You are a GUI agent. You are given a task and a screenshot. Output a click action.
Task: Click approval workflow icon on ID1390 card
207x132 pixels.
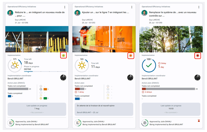click(x=145, y=123)
